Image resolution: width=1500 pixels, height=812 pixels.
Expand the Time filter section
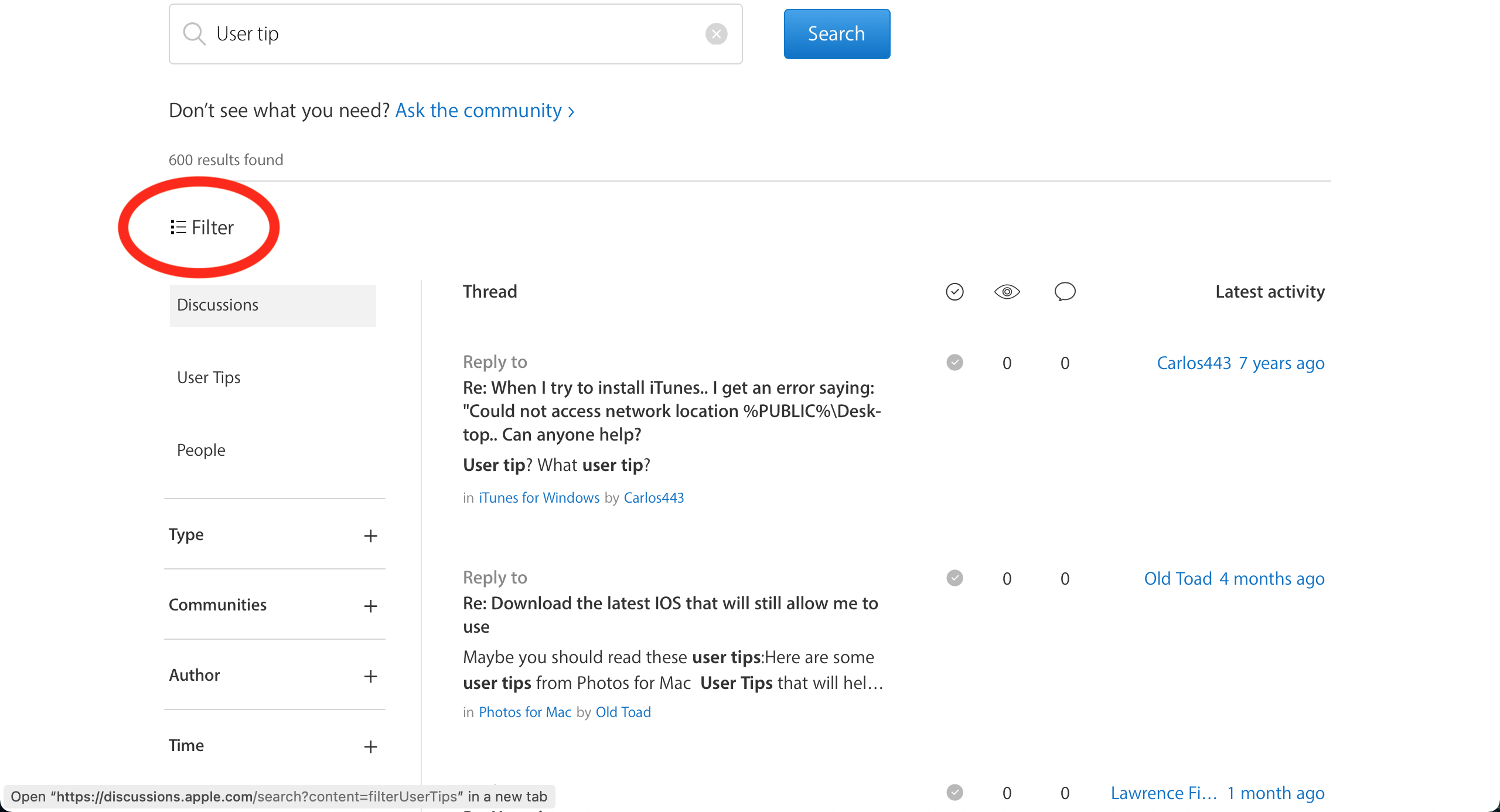point(370,746)
